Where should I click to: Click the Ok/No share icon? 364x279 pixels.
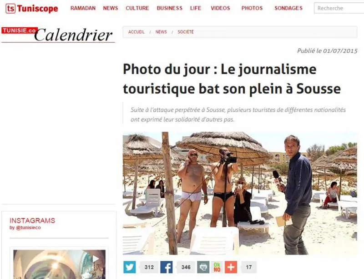pos(217,267)
